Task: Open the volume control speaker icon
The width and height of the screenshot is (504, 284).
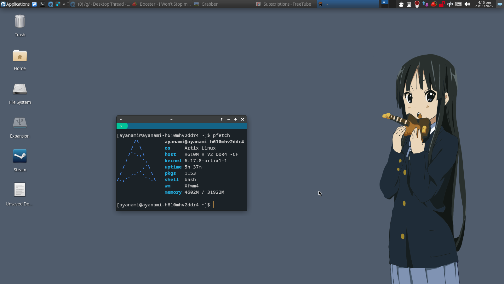Action: pos(467,4)
